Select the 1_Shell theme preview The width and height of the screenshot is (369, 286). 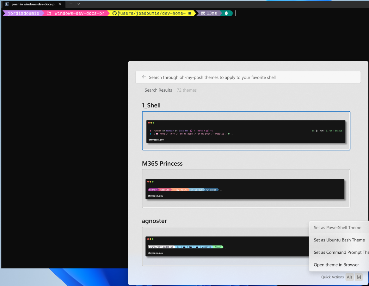click(x=246, y=131)
